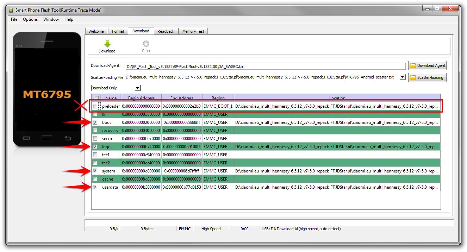Click end address 0x000000000002e2b3 of preloader
Viewport: 467px width, 252px height.
pyautogui.click(x=182, y=106)
